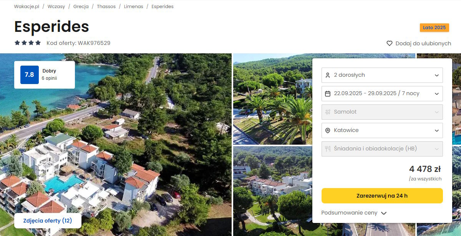Open Thassos breadcrumb link
This screenshot has height=236, width=461.
tap(106, 7)
